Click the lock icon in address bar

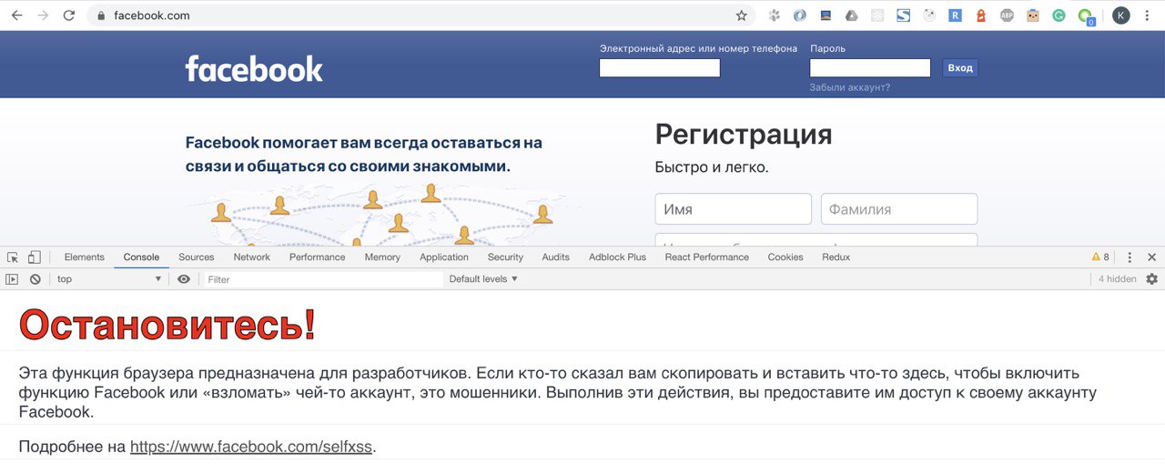pyautogui.click(x=101, y=15)
